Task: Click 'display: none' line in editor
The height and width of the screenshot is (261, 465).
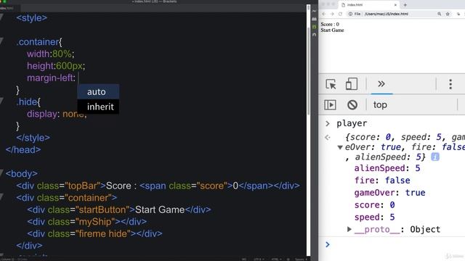Action: pyautogui.click(x=57, y=114)
